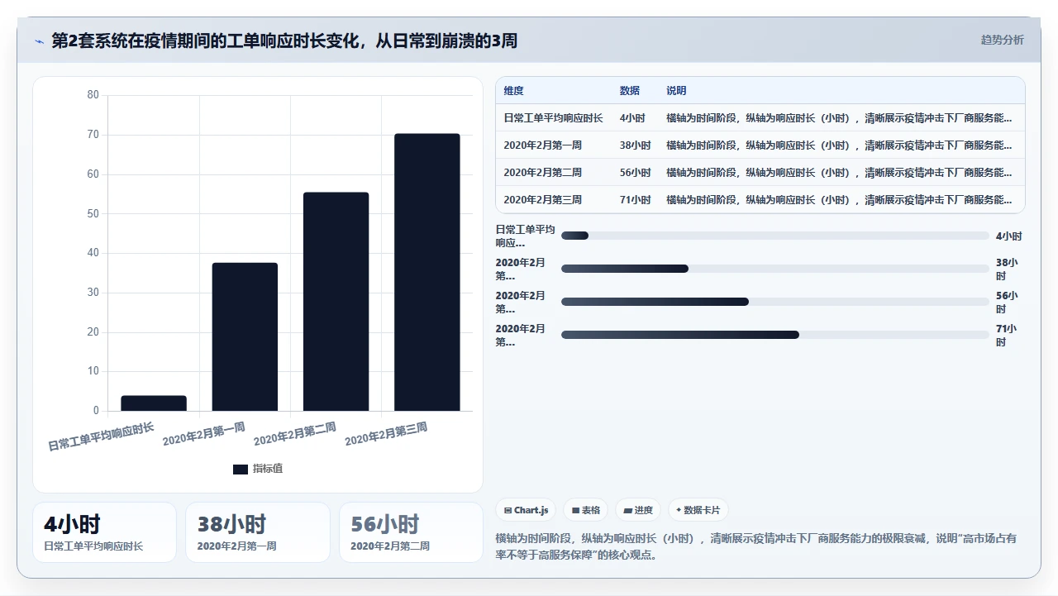Select the 2020年2月第二周 bar in chart
1058x596 pixels.
(x=336, y=302)
